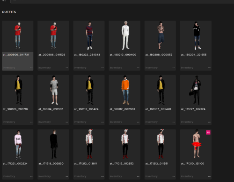
Task: Open options menu for outfit at_180112_002903
Action: 138,122
